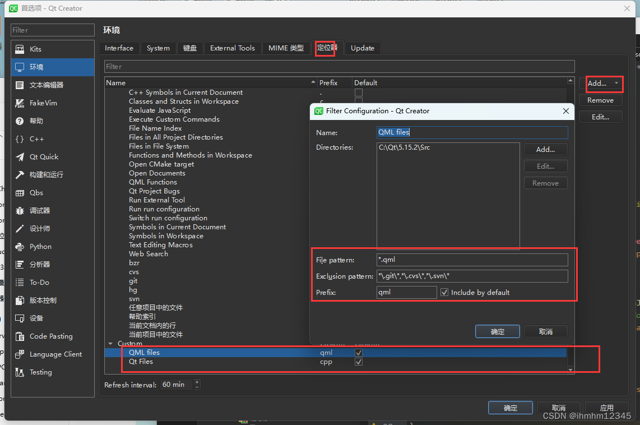Switch to the Update tab
The image size is (640, 425).
coord(363,48)
